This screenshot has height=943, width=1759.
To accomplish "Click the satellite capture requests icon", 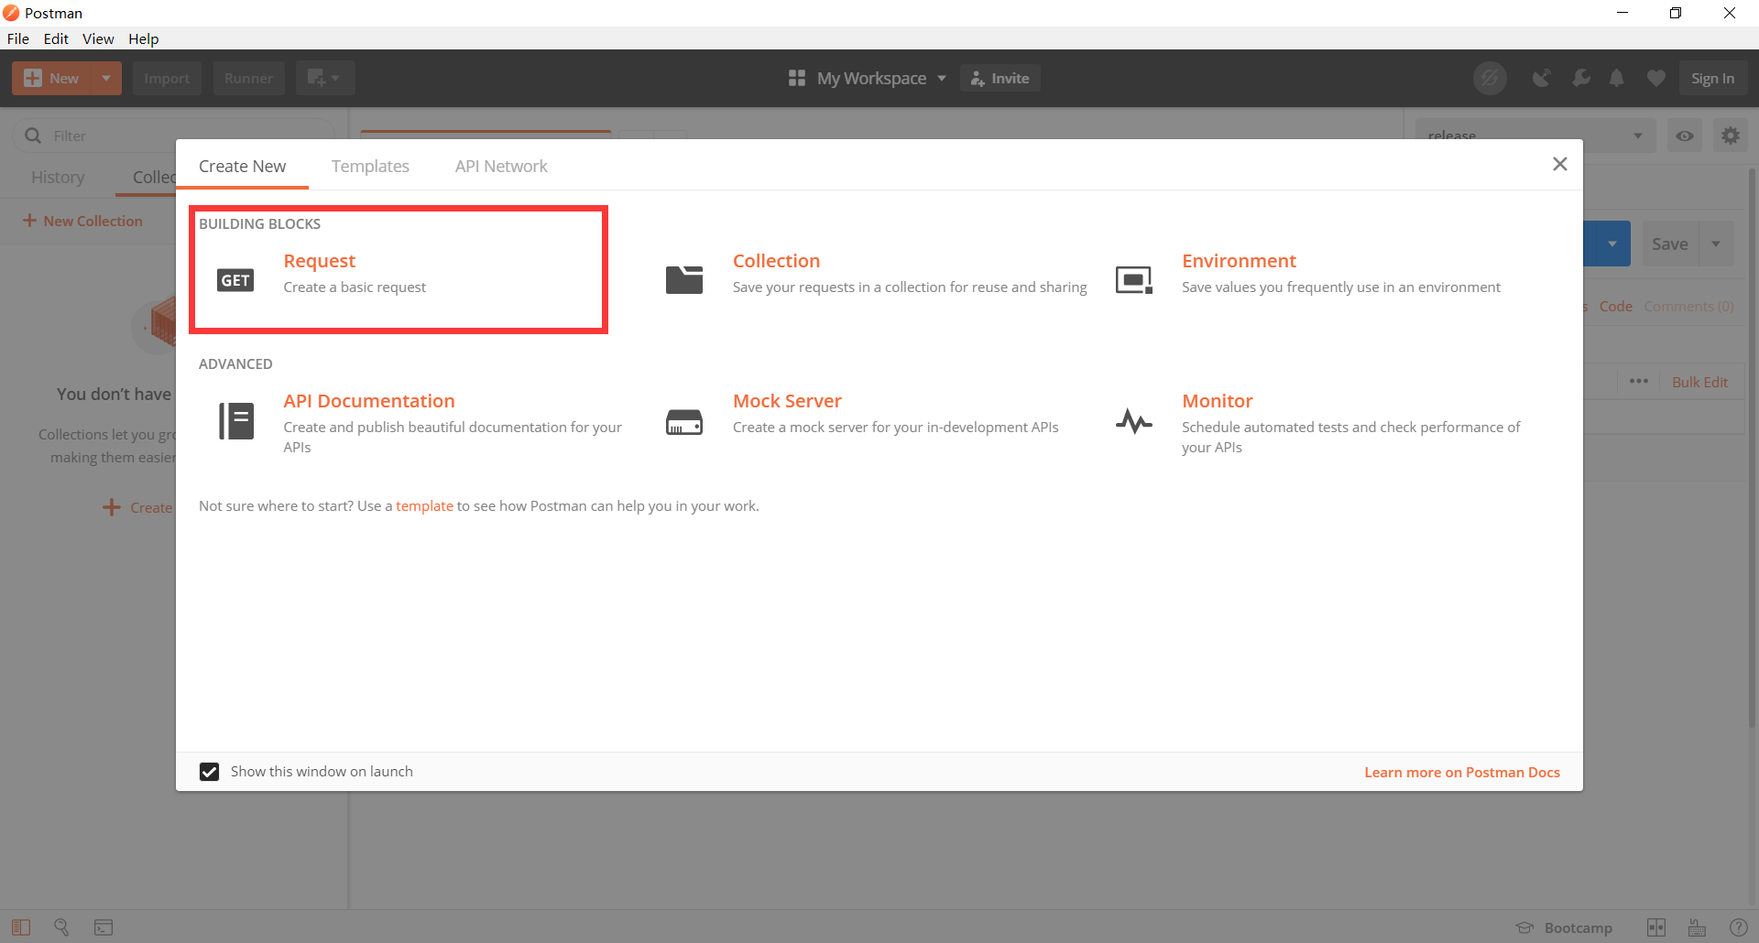I will (x=1542, y=79).
